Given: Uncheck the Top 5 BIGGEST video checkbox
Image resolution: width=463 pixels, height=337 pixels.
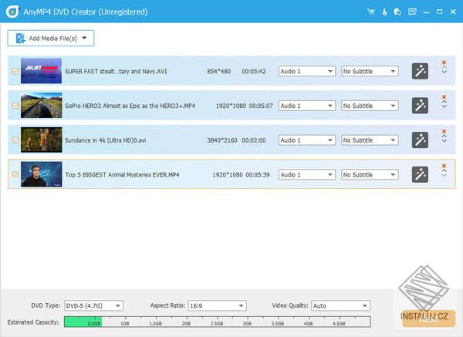Looking at the screenshot, I should (15, 175).
